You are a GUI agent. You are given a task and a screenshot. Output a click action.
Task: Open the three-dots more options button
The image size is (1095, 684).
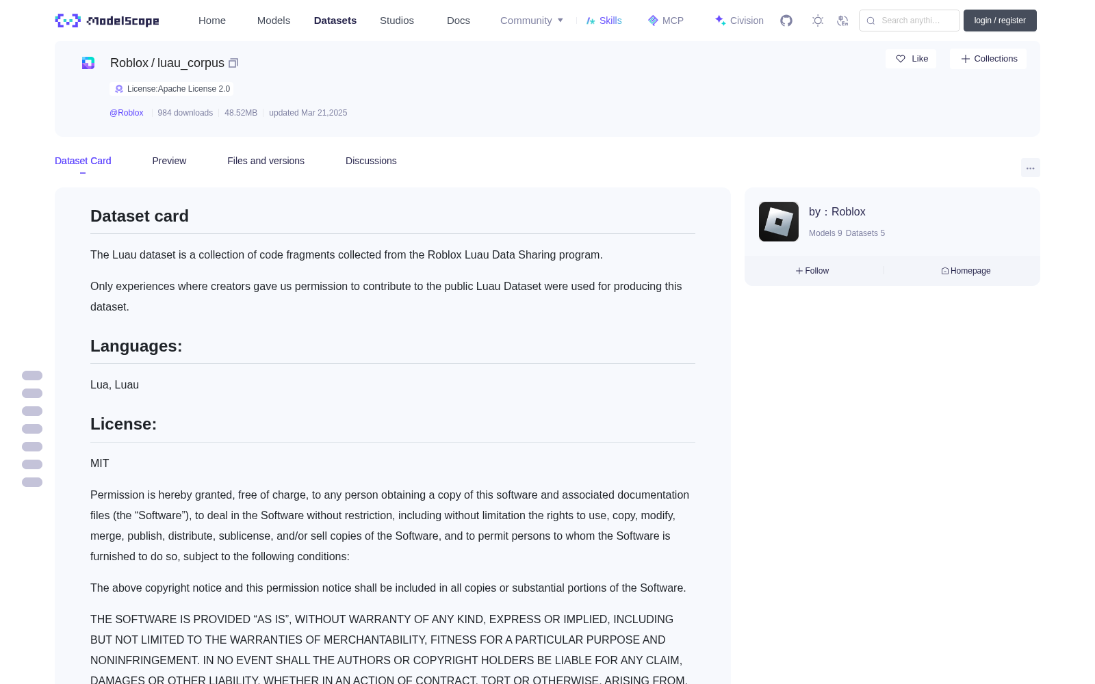point(1031,168)
